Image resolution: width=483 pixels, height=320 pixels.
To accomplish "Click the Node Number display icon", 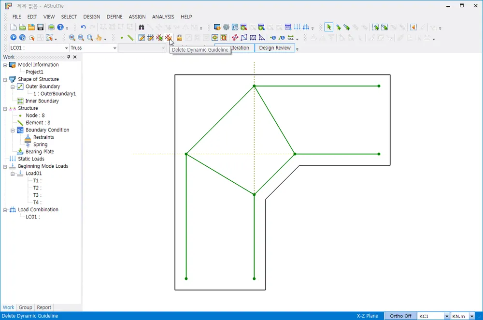I will [272, 38].
